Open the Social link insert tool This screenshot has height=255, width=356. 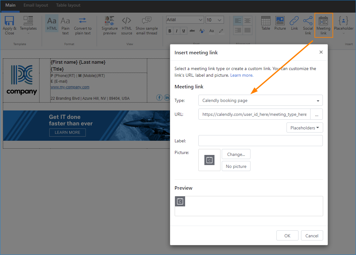click(308, 25)
